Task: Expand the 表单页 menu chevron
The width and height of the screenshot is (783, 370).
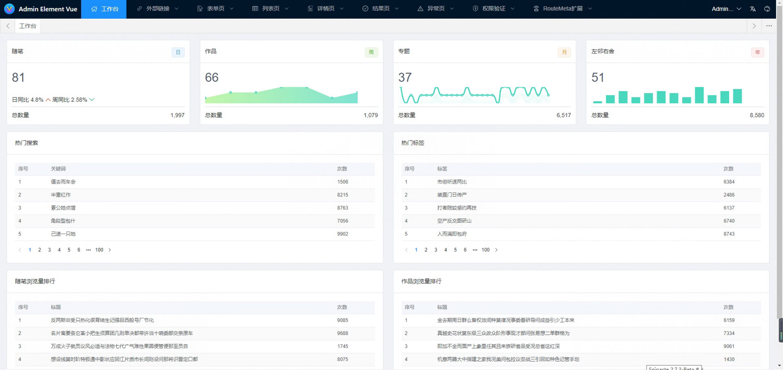Action: 232,9
